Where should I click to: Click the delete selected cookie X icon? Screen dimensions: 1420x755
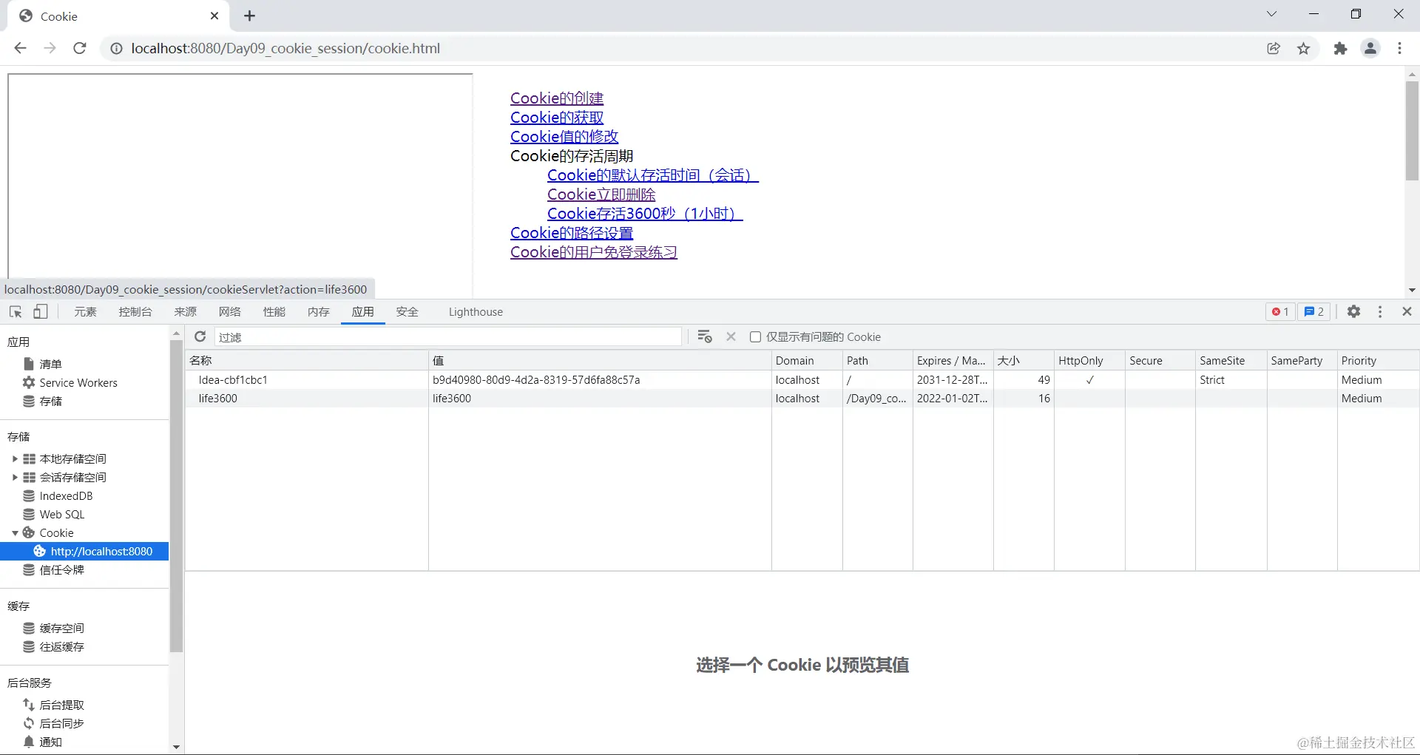click(731, 336)
